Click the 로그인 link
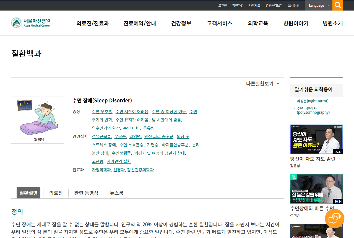This screenshot has width=354, height=238. tap(222, 6)
